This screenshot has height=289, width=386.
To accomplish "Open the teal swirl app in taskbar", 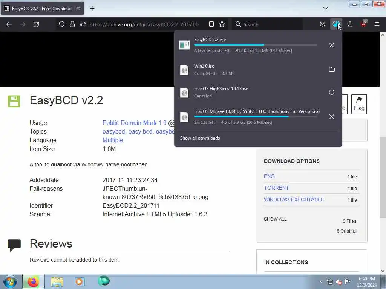I will (x=103, y=281).
